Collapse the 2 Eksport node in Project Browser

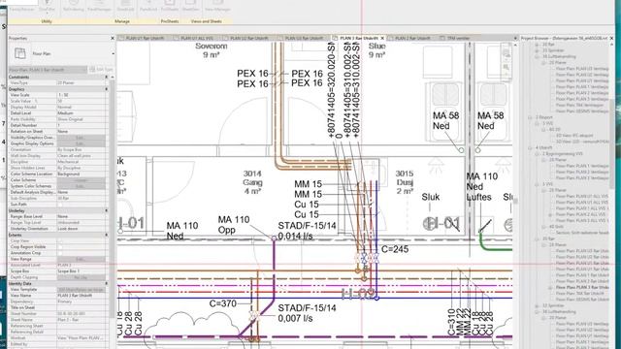(x=531, y=117)
